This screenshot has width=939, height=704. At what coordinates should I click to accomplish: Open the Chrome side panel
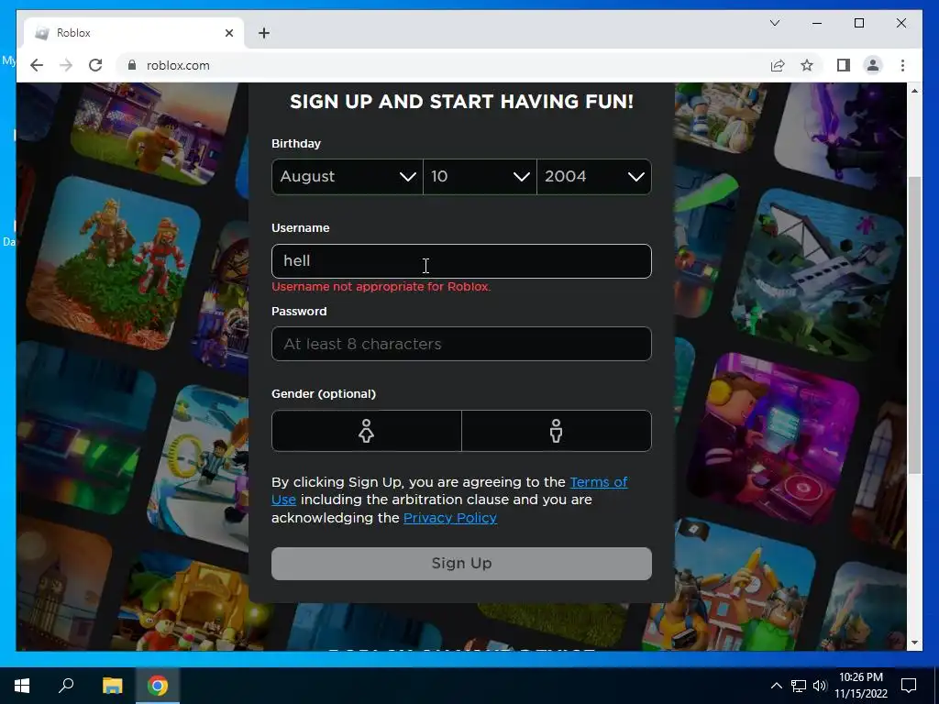(844, 65)
